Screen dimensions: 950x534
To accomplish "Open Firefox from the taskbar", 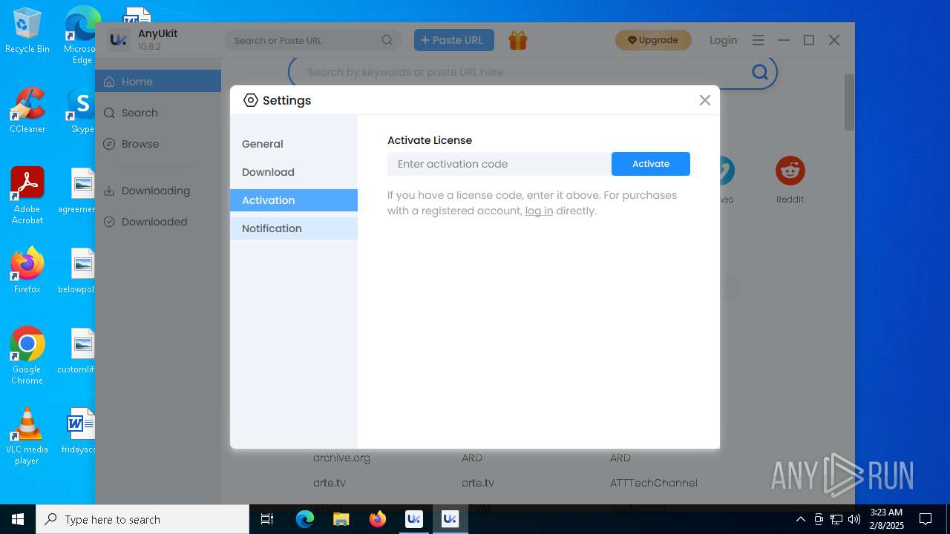I will point(378,519).
